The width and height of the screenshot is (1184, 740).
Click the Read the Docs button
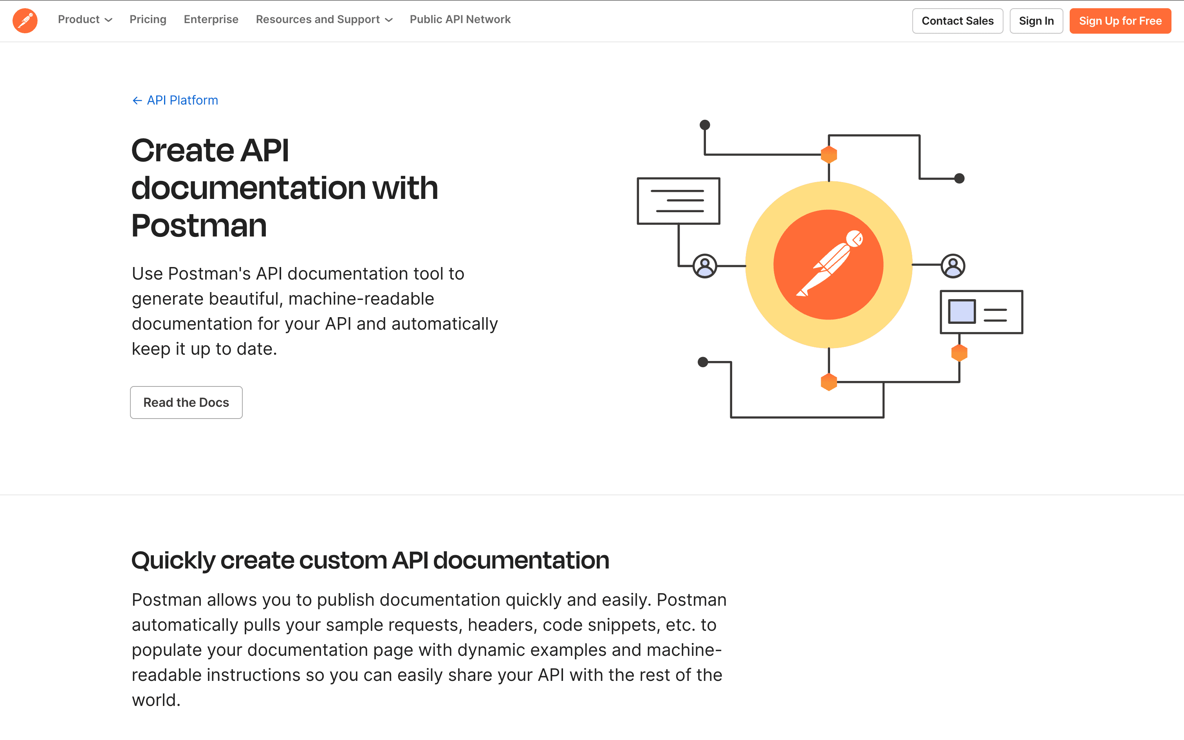tap(187, 402)
